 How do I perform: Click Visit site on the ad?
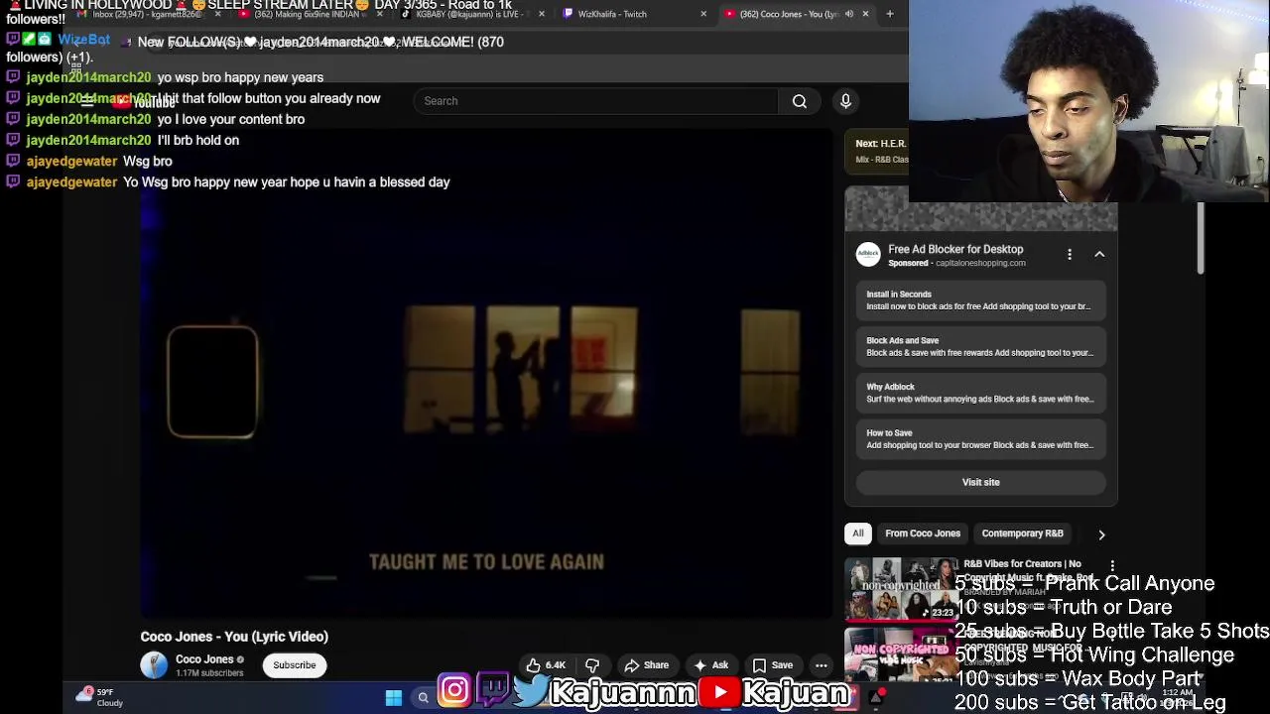coord(980,482)
